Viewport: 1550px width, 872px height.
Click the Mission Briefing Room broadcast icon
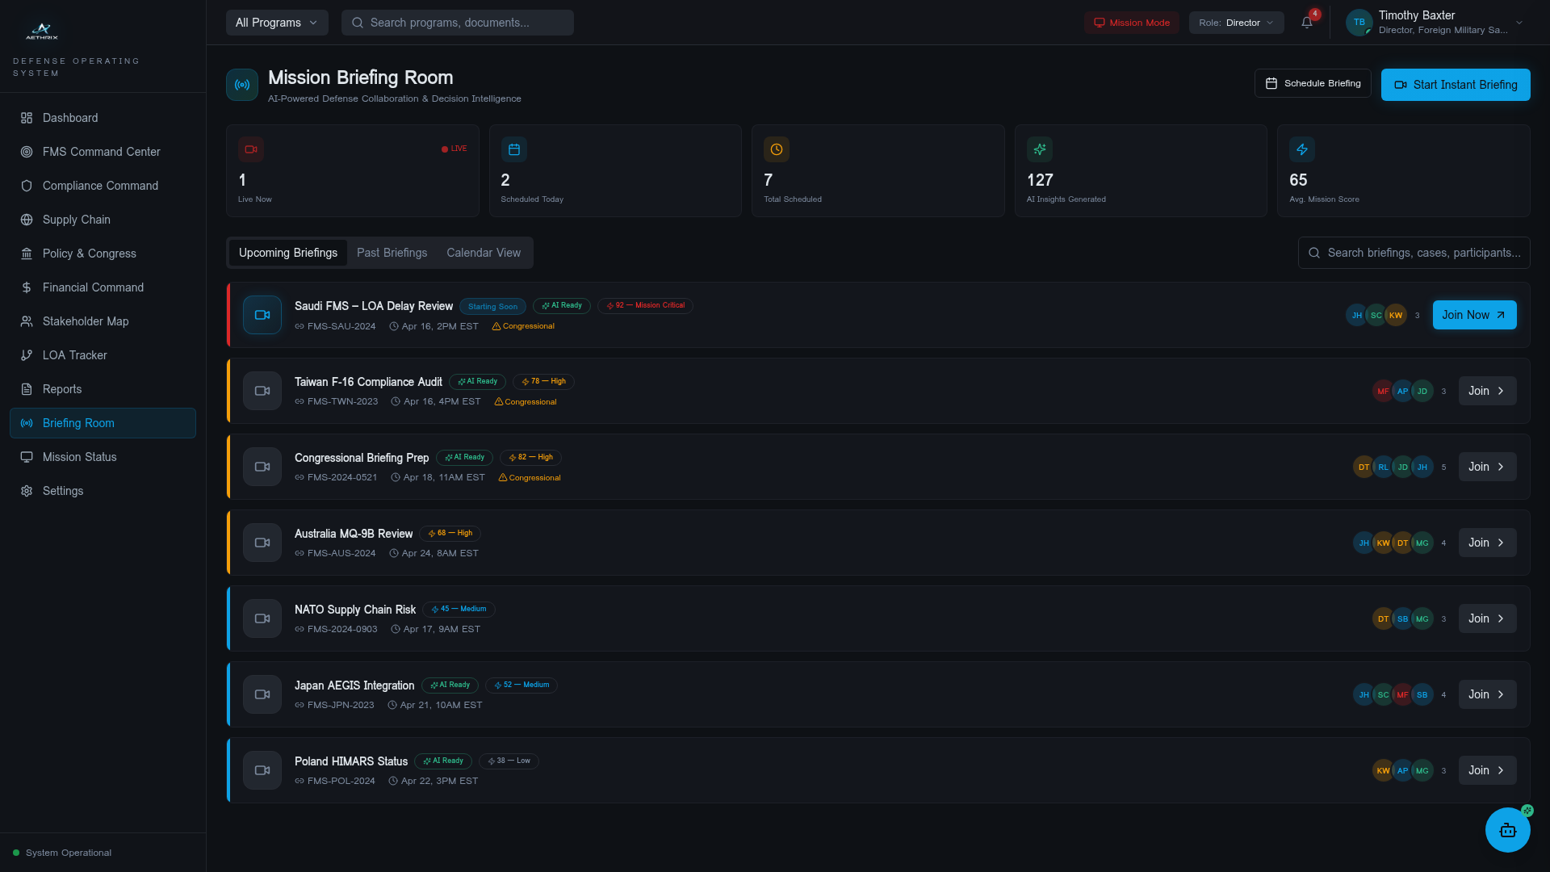click(x=242, y=85)
